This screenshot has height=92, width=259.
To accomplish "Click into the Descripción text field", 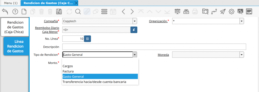I will tap(154, 47).
